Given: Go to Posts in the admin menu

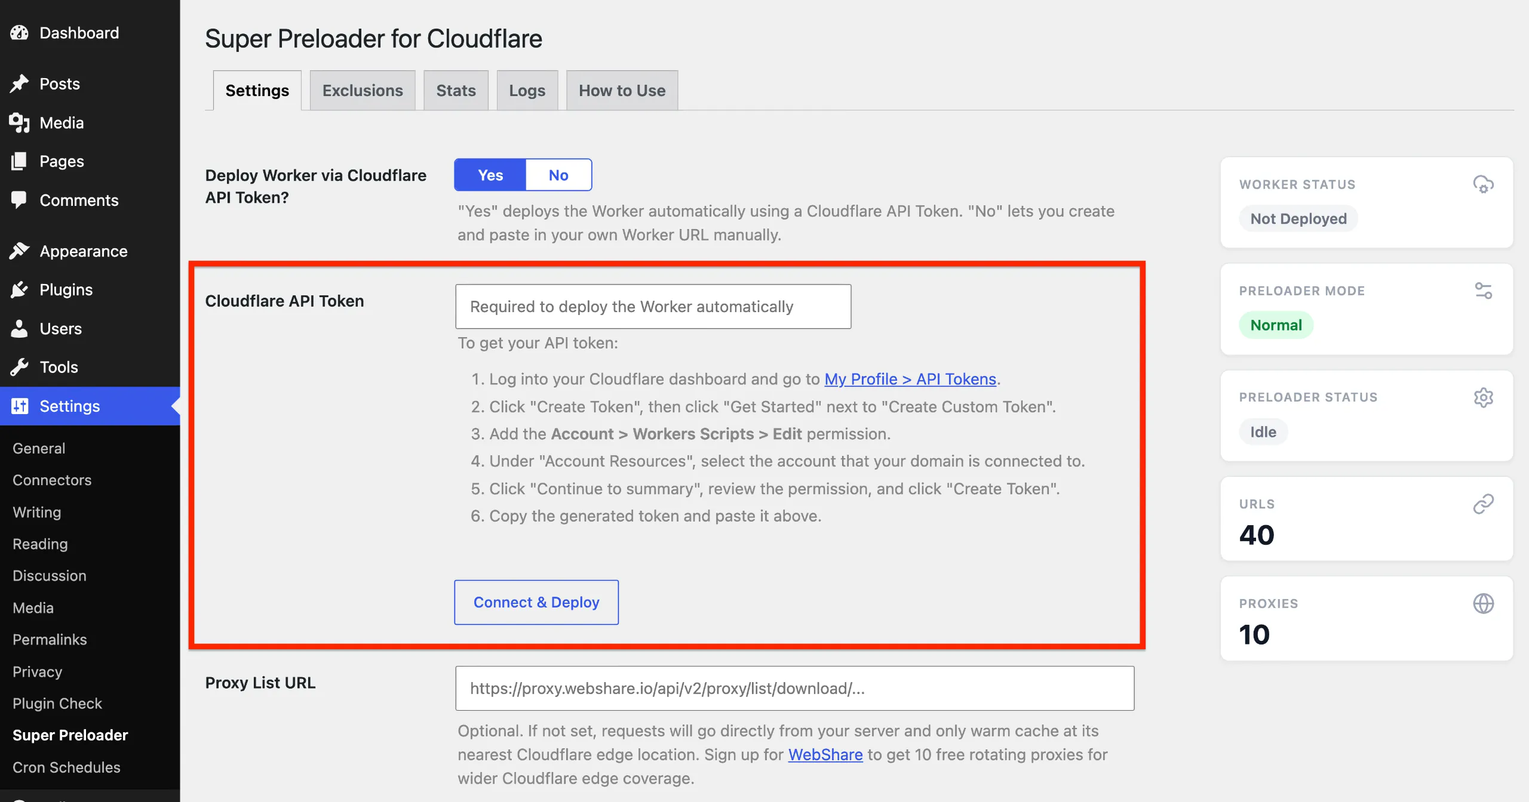Looking at the screenshot, I should [x=90, y=84].
